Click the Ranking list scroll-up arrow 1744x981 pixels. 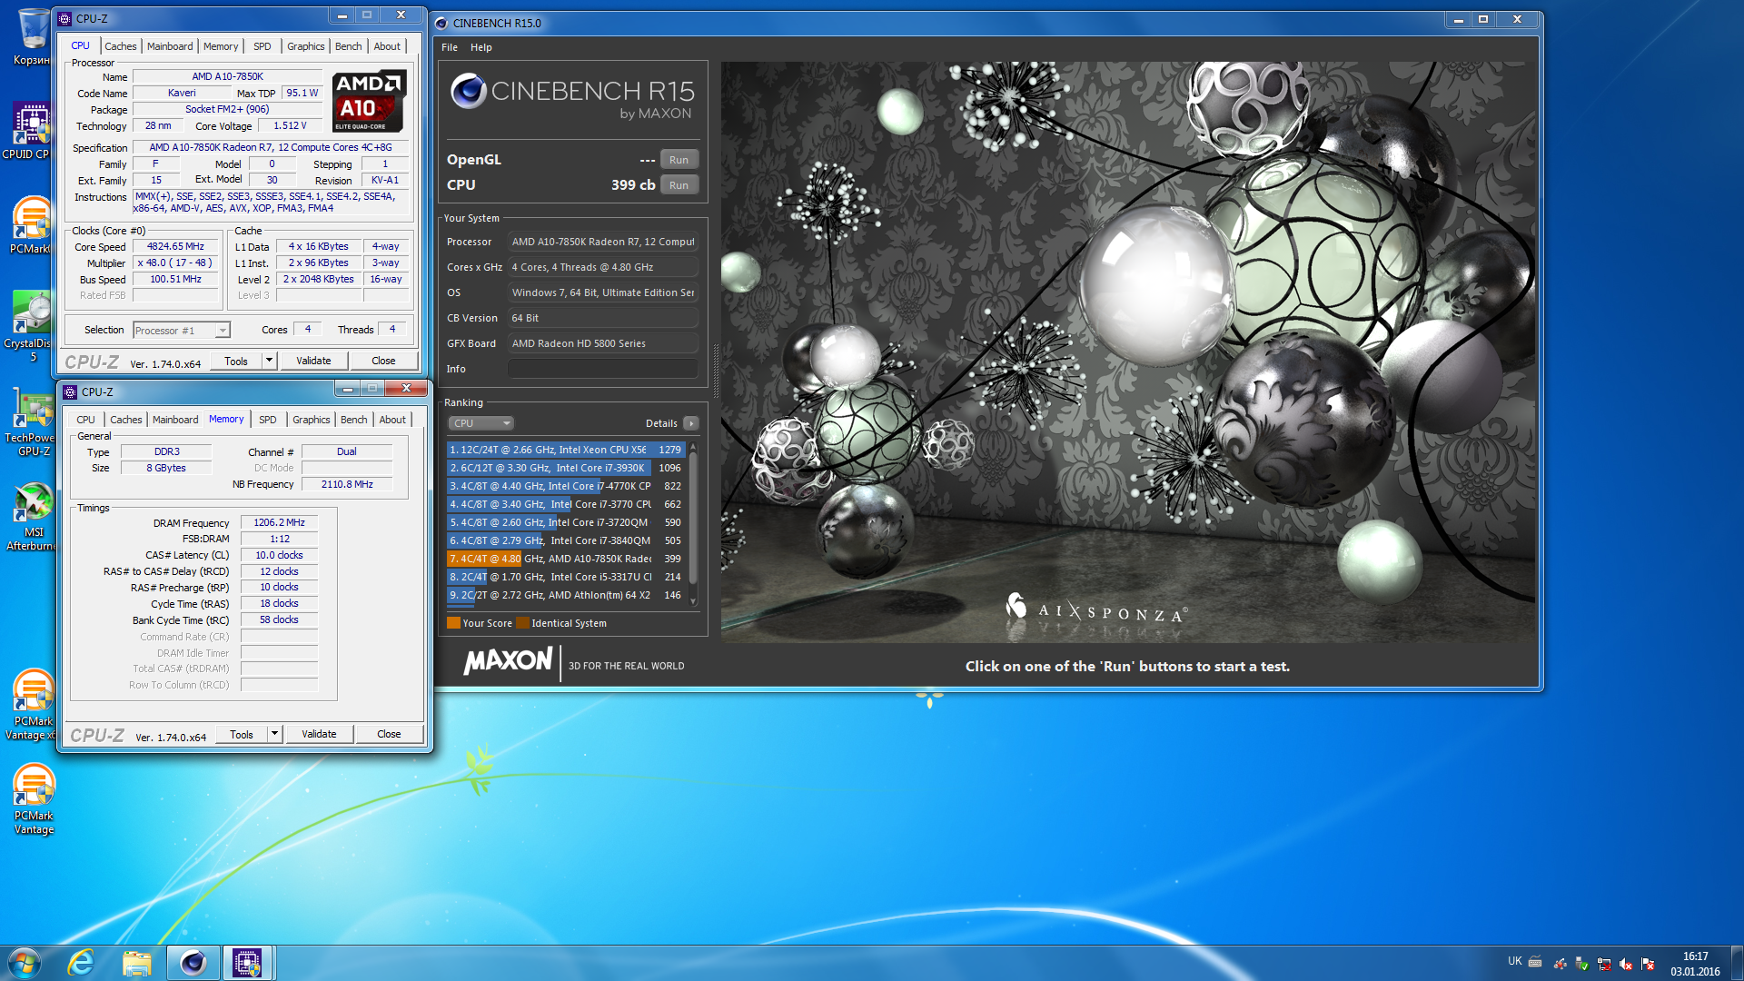(693, 447)
